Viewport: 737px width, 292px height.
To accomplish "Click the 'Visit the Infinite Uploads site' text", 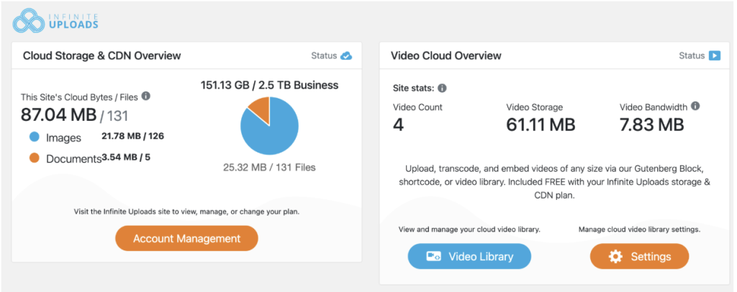I will click(x=186, y=211).
